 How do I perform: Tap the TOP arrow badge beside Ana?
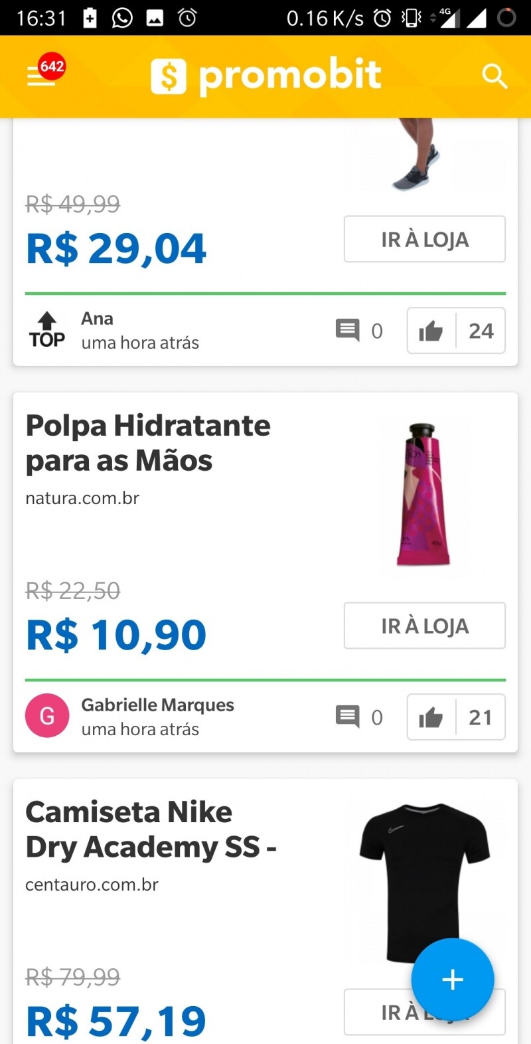pyautogui.click(x=47, y=330)
